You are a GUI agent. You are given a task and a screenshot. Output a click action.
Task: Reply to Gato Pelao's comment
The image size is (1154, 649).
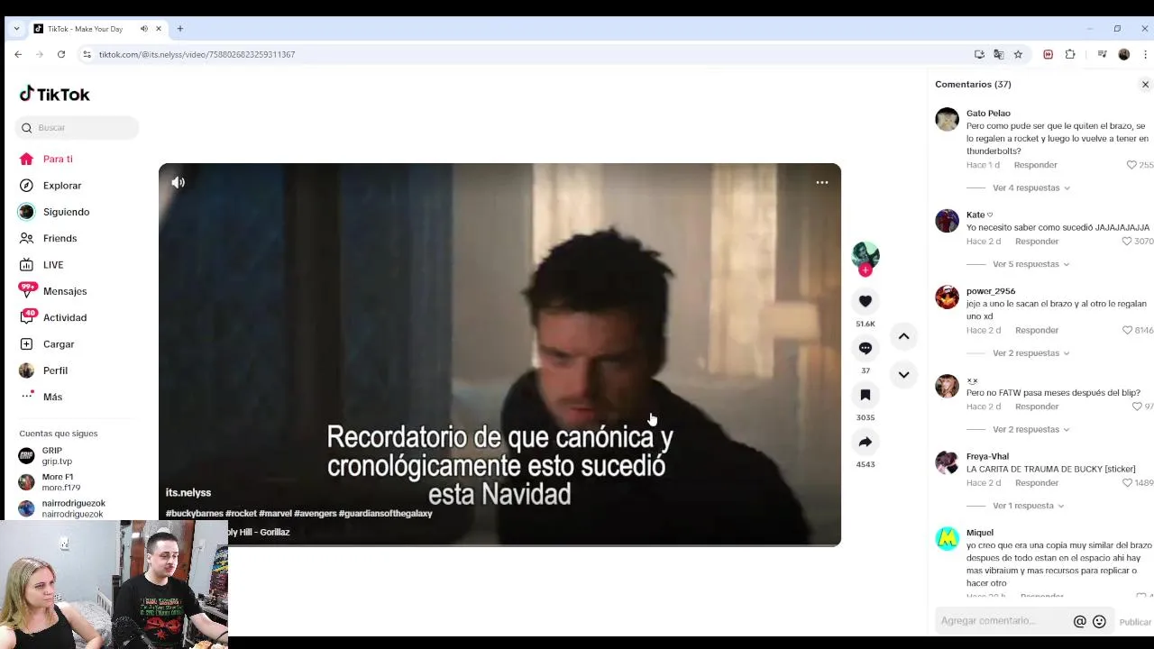pos(1035,165)
